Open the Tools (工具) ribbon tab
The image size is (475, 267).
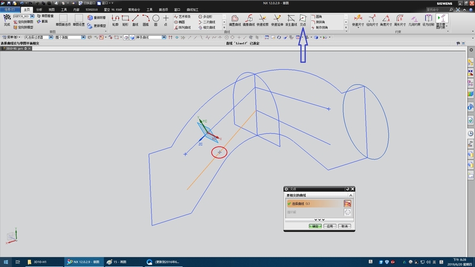(64, 9)
